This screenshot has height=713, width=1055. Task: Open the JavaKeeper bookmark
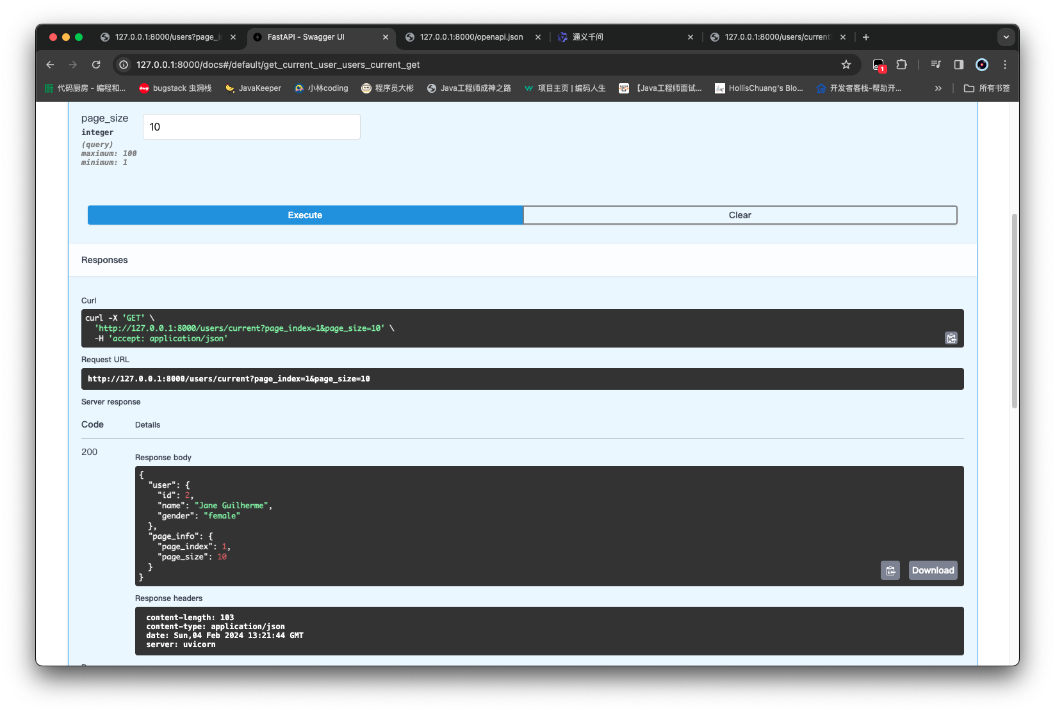(x=253, y=88)
